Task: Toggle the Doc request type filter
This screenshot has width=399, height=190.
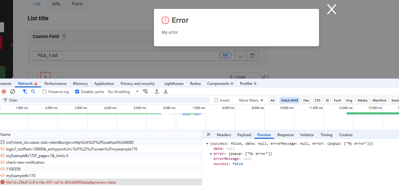Action: pyautogui.click(x=306, y=100)
